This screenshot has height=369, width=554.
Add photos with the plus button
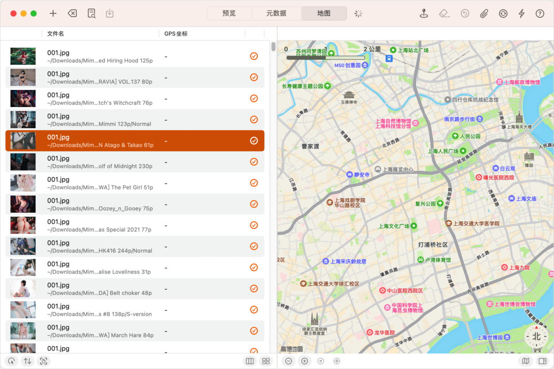pos(53,13)
